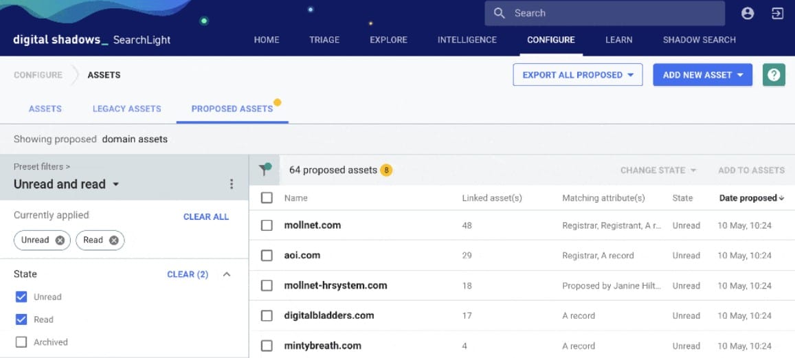Click the Configure breadcrumb link

(38, 75)
